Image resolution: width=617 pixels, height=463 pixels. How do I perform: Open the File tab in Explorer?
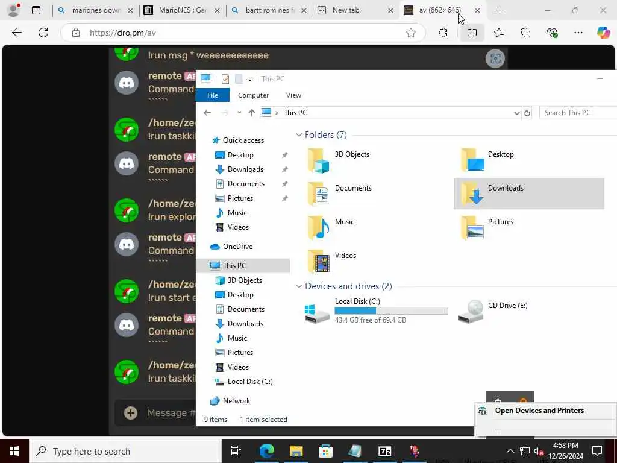(213, 95)
